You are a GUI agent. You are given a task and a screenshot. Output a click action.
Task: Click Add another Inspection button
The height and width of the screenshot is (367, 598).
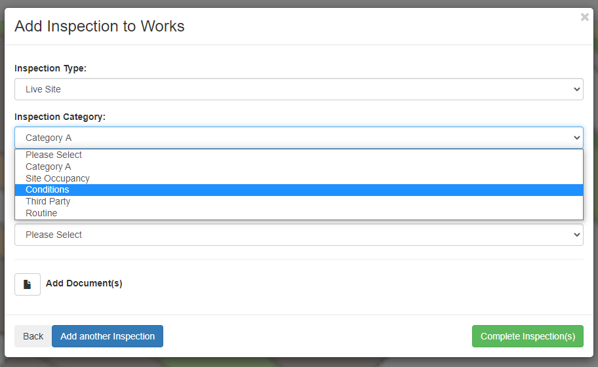pos(108,336)
